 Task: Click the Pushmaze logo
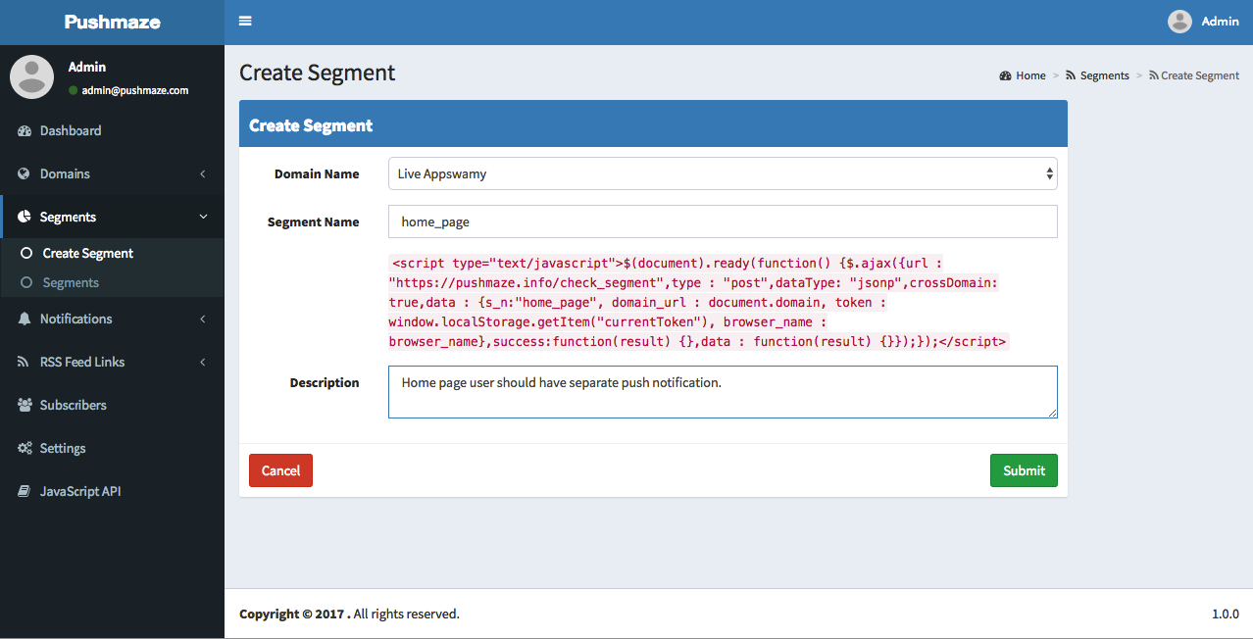tap(112, 22)
